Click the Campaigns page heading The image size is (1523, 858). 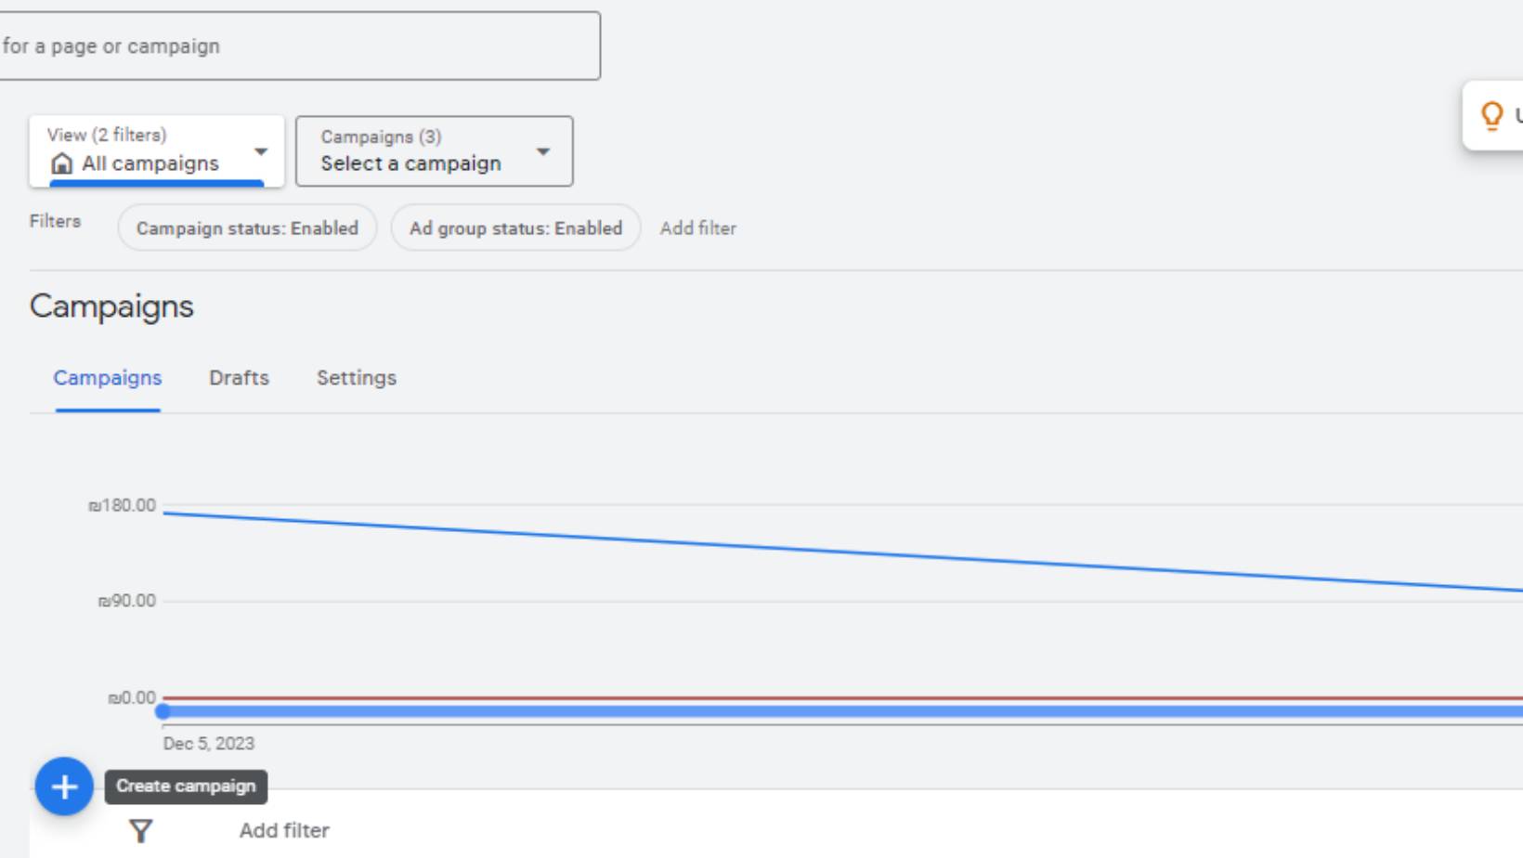click(111, 306)
